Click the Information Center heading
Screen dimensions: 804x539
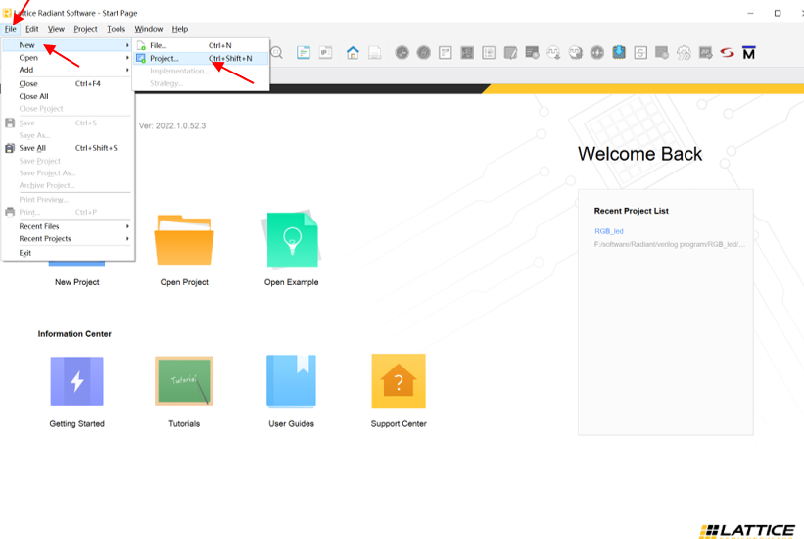click(74, 334)
